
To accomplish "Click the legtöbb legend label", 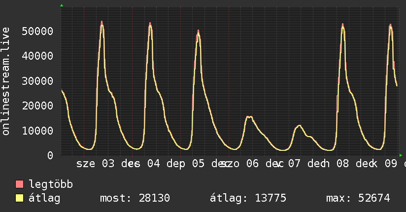I will tap(51, 184).
